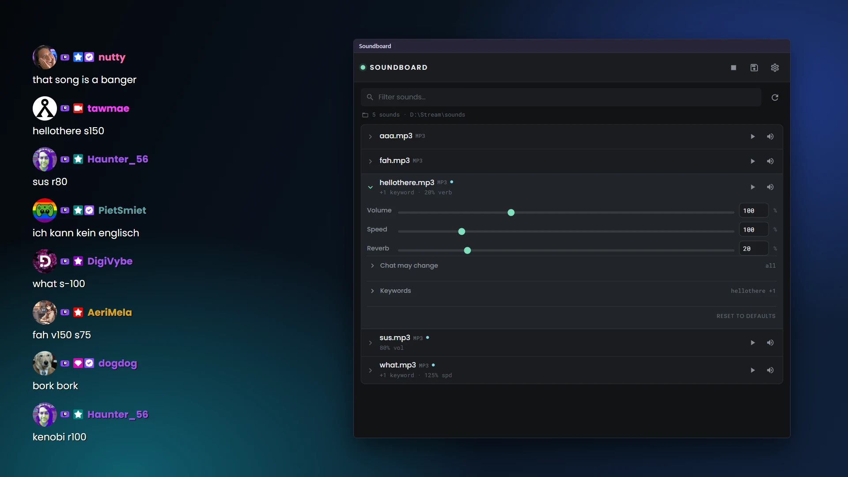Viewport: 848px width, 477px height.
Task: Click DigiVybe's avatar in chat
Action: click(x=45, y=261)
